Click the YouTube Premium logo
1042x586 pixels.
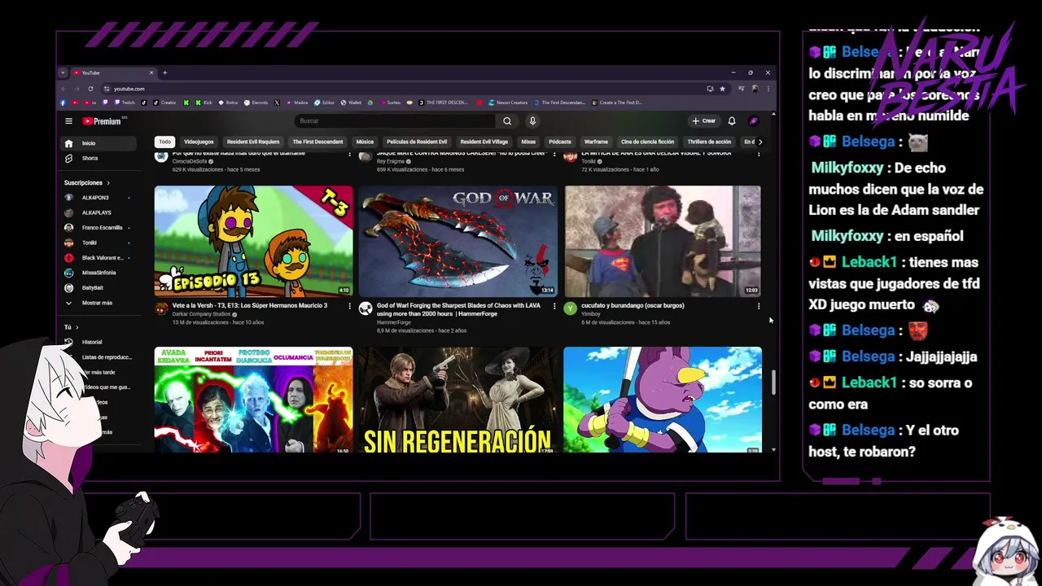pos(101,121)
